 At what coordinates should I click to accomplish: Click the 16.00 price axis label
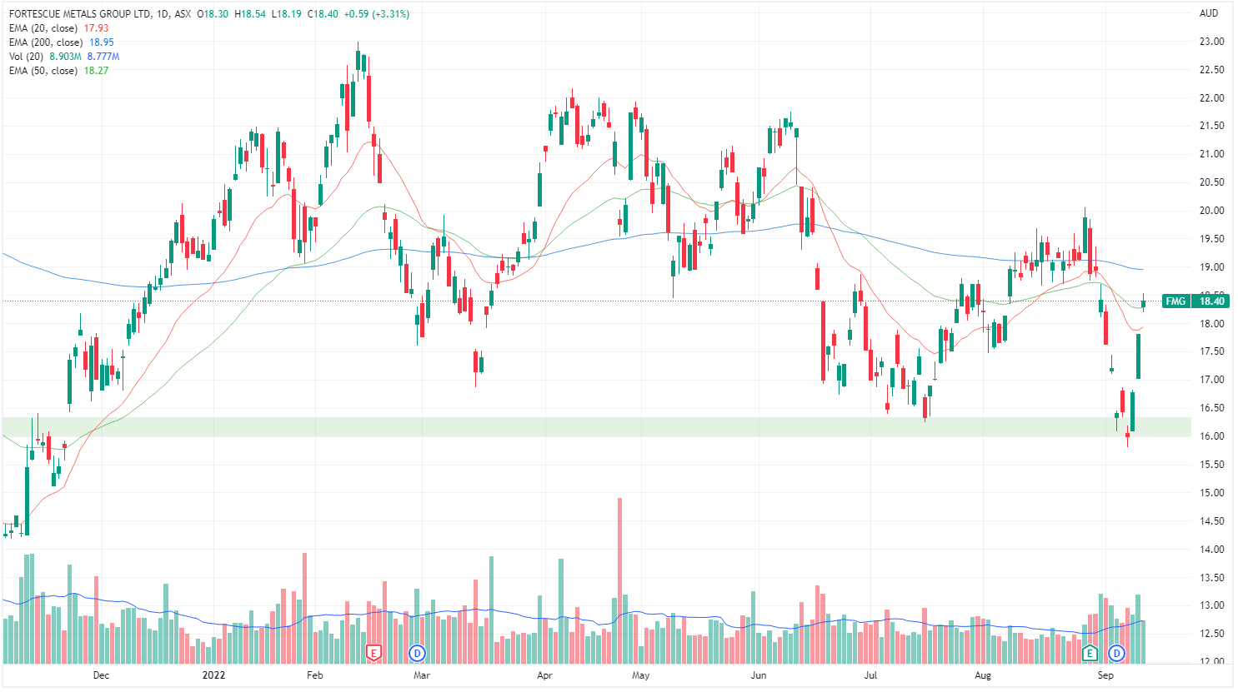tap(1211, 436)
